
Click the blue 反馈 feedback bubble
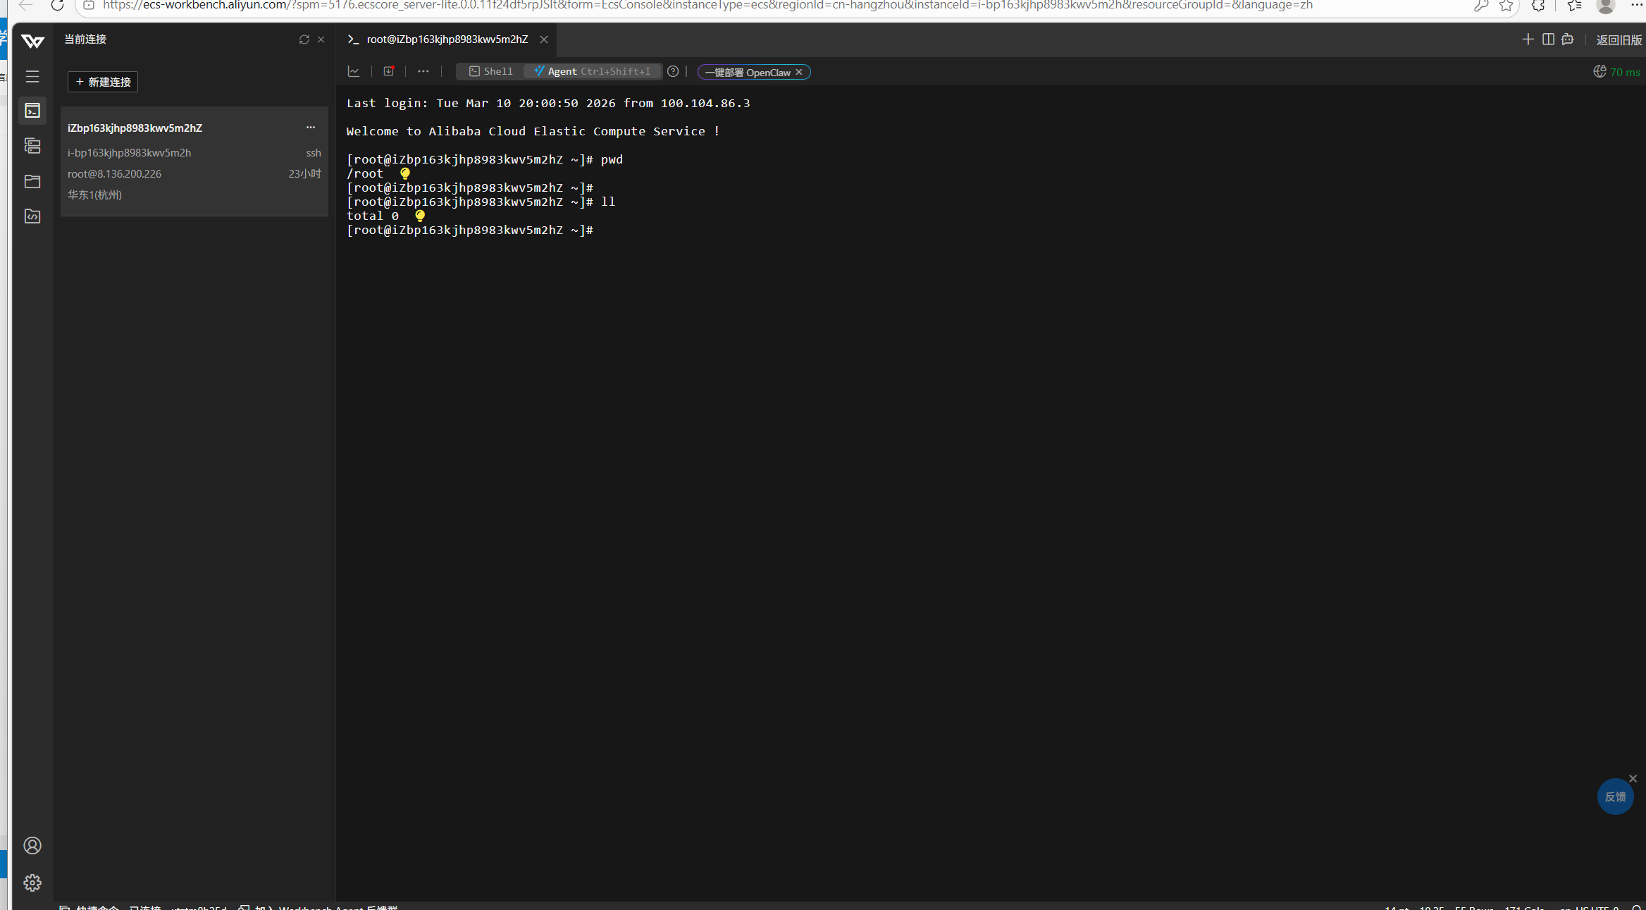(1615, 797)
